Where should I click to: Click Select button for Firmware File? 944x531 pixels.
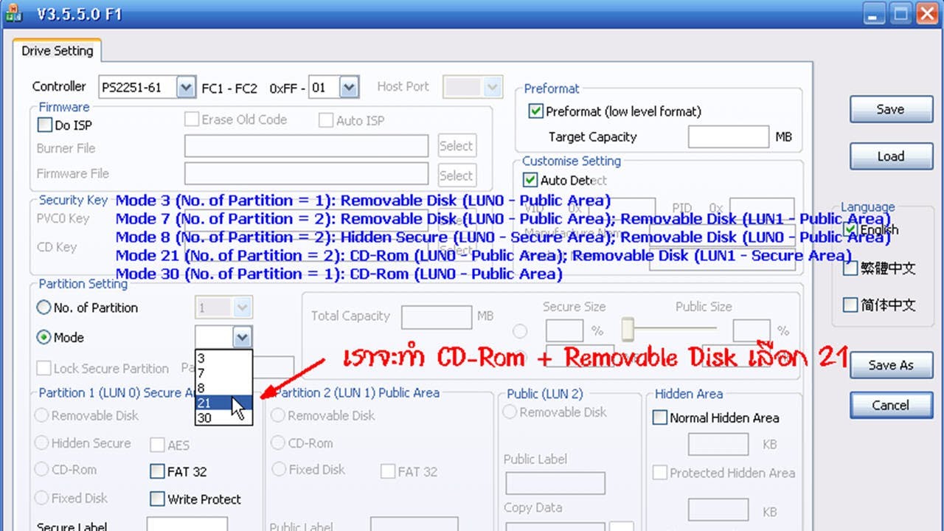457,176
